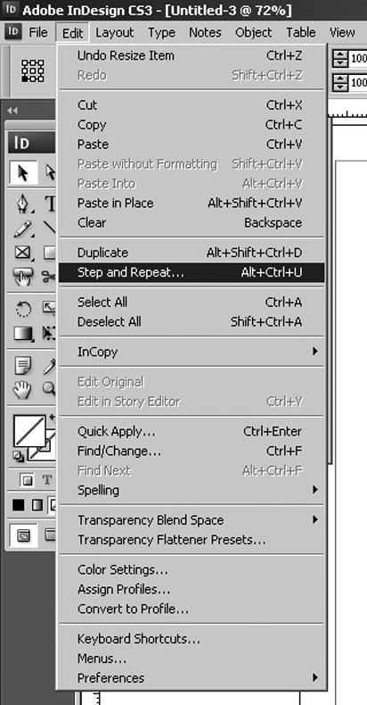Switch to Normal view mode

point(23,535)
